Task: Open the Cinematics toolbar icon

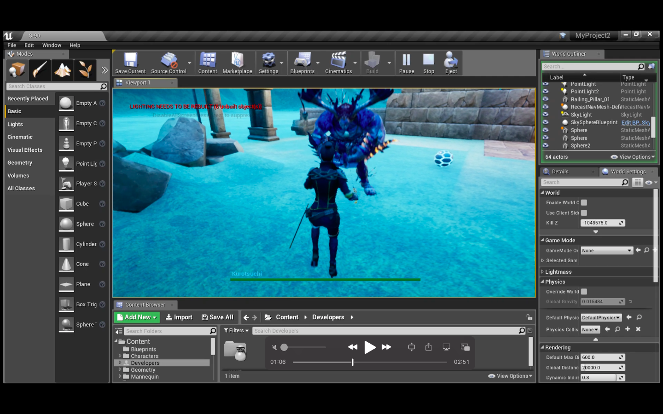Action: pos(339,62)
